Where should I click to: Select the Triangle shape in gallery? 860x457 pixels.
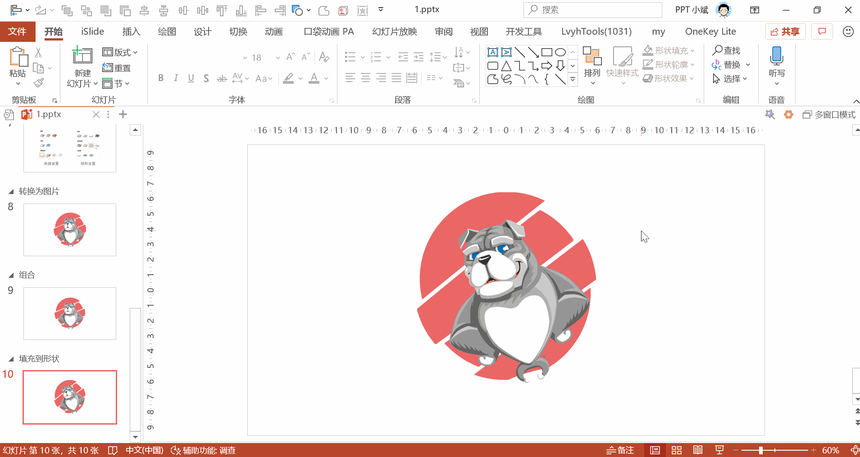pyautogui.click(x=506, y=66)
